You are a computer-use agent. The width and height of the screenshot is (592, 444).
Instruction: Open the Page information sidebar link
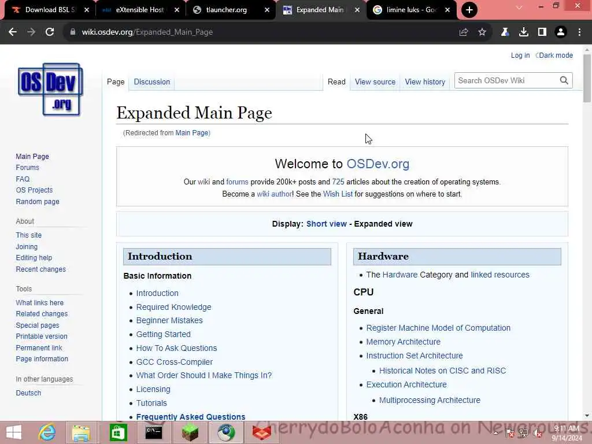(42, 359)
